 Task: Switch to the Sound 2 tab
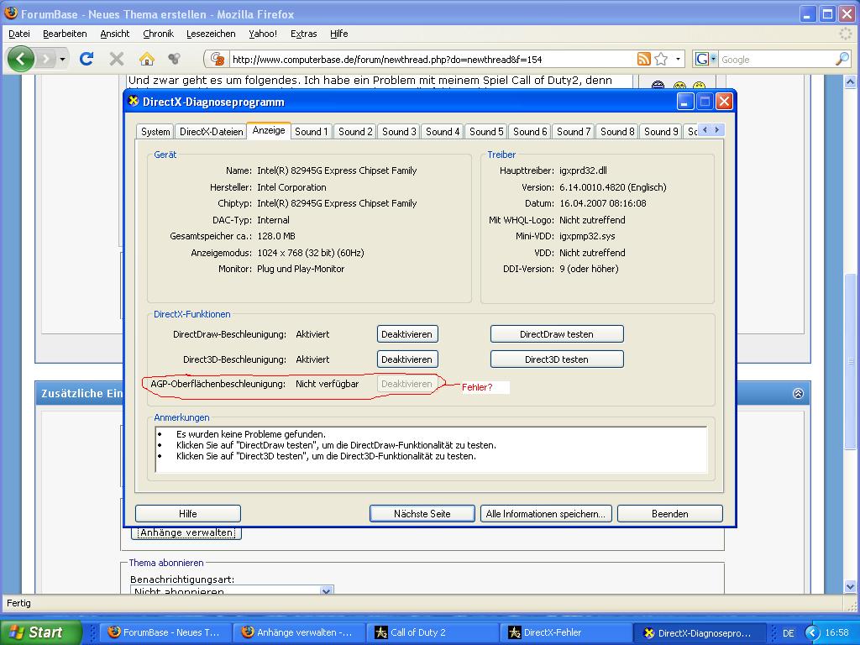(355, 132)
